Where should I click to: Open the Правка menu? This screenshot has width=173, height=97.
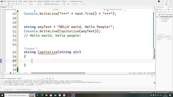[9, 1]
